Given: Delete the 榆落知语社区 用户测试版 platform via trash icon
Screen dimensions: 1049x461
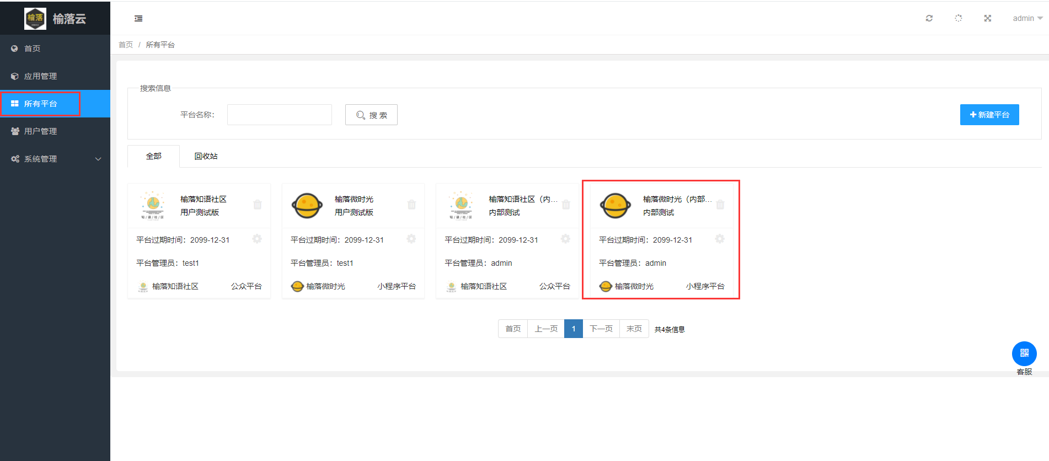Looking at the screenshot, I should [258, 205].
